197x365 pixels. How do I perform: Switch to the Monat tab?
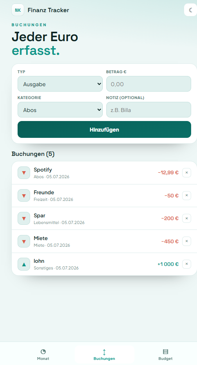click(43, 355)
